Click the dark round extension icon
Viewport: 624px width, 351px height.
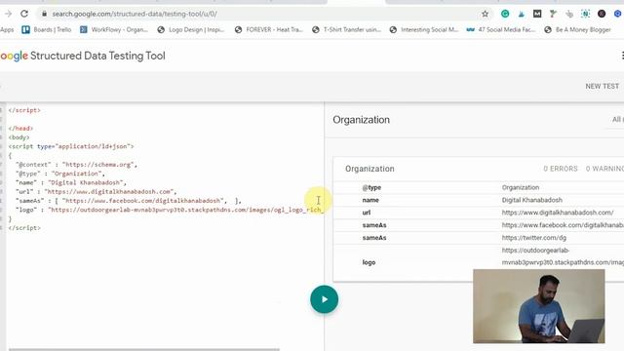[602, 14]
